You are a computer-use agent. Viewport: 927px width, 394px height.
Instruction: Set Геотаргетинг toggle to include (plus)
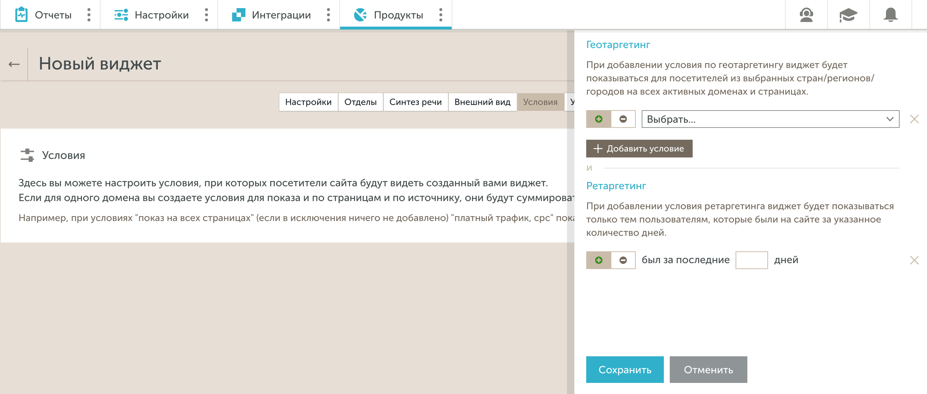pos(599,119)
